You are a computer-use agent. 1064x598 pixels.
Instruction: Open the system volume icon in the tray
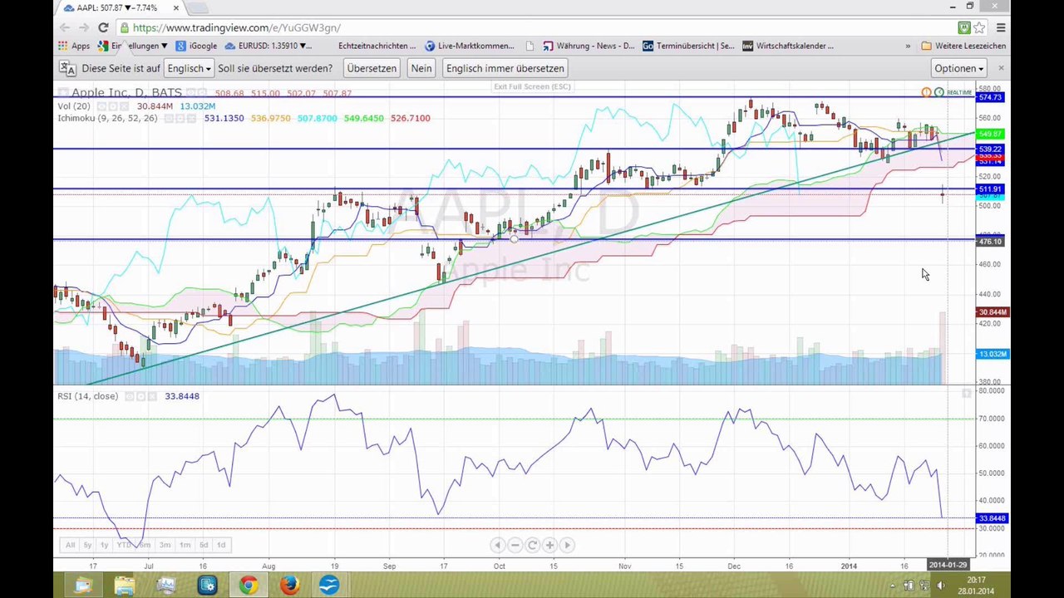pyautogui.click(x=940, y=586)
